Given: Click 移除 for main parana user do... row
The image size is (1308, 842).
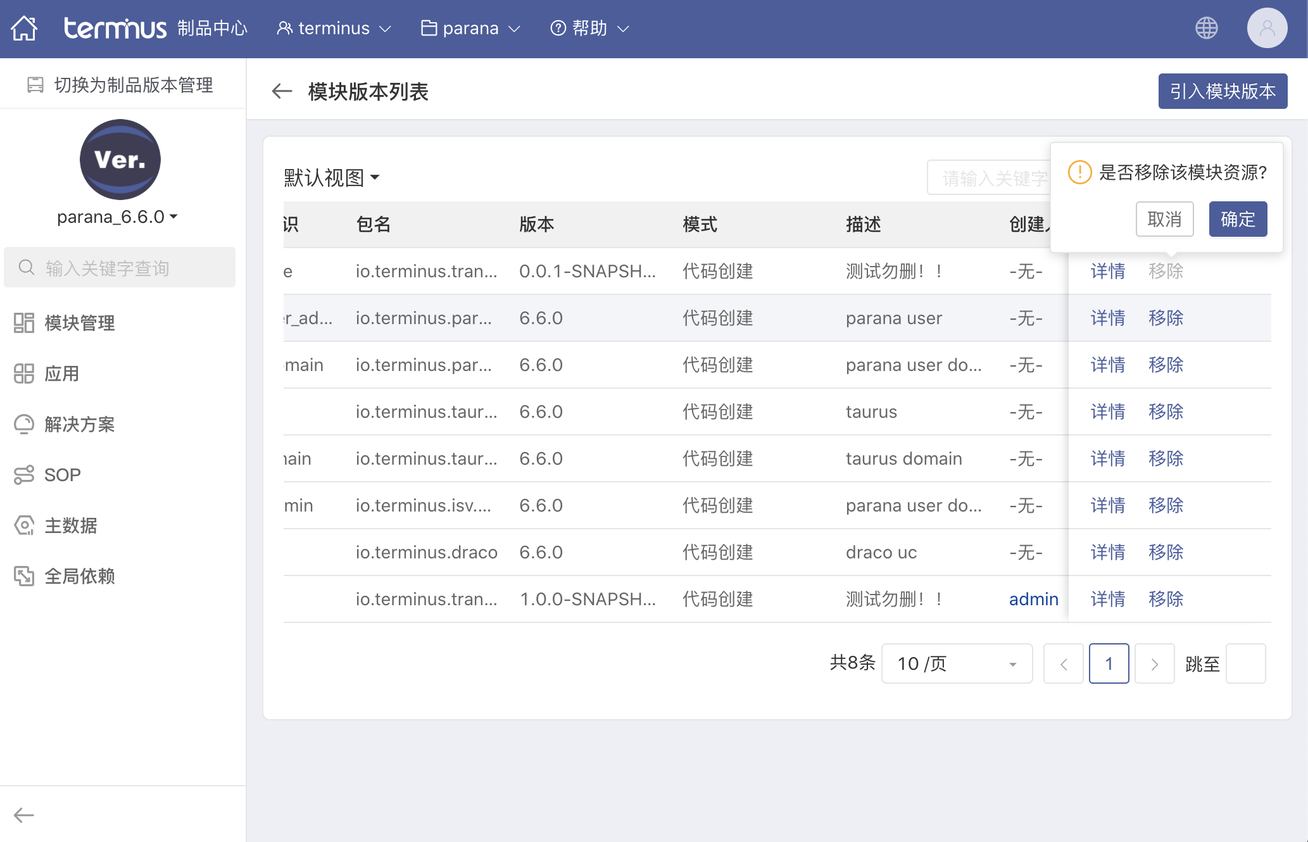Looking at the screenshot, I should [x=1166, y=365].
